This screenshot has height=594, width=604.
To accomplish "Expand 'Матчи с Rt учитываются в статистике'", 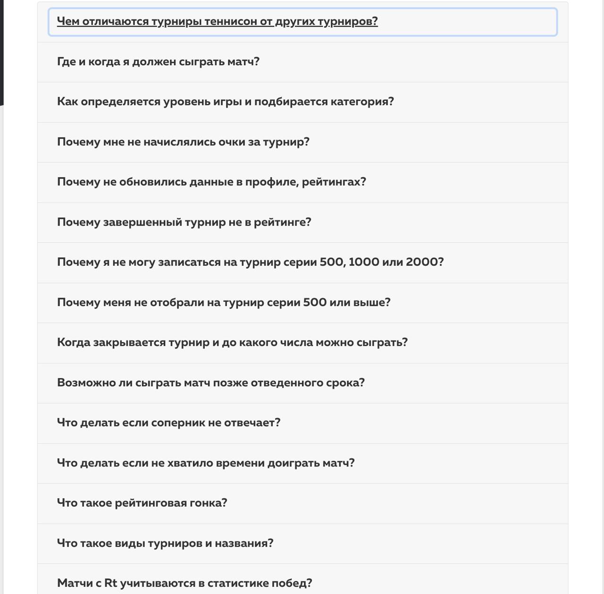I will (302, 580).
